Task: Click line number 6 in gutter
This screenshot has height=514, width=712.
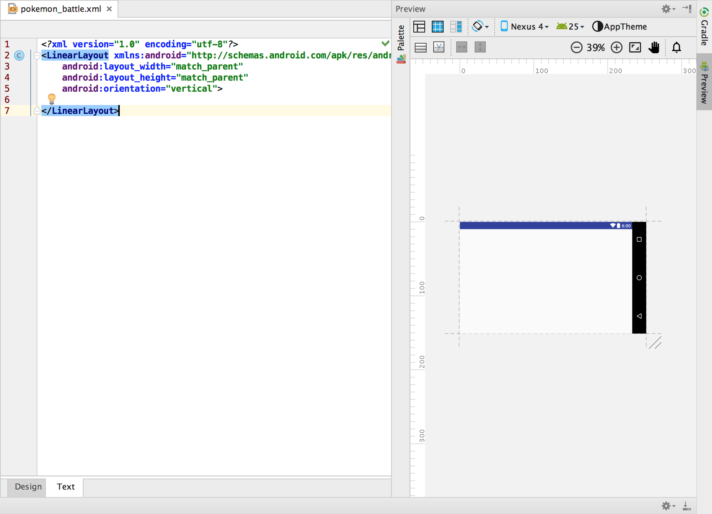Action: [x=7, y=99]
